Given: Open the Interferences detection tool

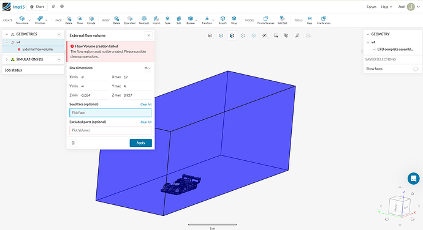Looking at the screenshot, I should pos(324,20).
